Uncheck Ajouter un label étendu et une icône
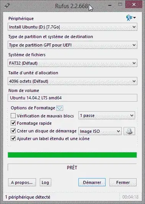 coord(13,139)
